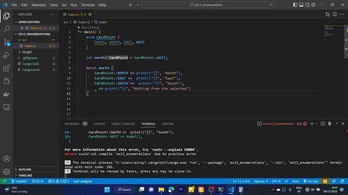
Task: Switch to the PROBLEMS panel tab
Action: tap(72, 124)
